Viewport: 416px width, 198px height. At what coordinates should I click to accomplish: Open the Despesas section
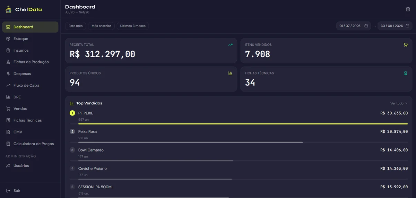[30, 74]
